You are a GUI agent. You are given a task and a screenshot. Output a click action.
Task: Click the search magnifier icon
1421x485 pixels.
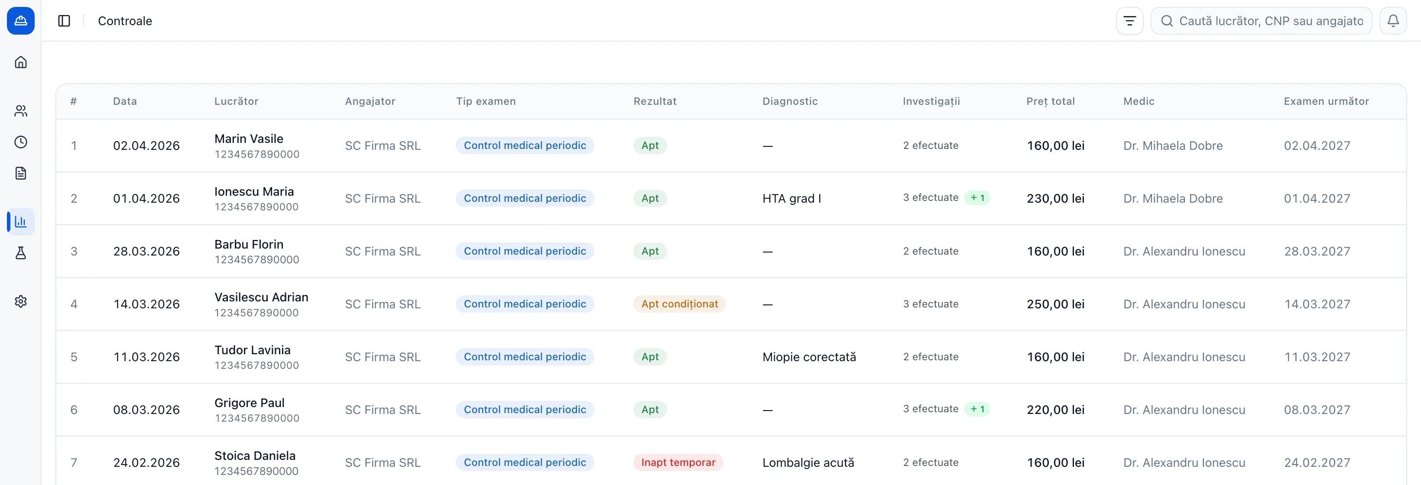point(1167,21)
